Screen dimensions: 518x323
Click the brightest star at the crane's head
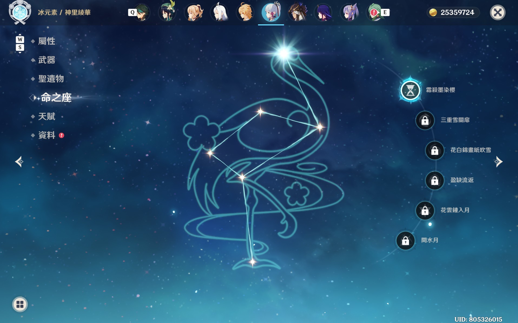284,53
